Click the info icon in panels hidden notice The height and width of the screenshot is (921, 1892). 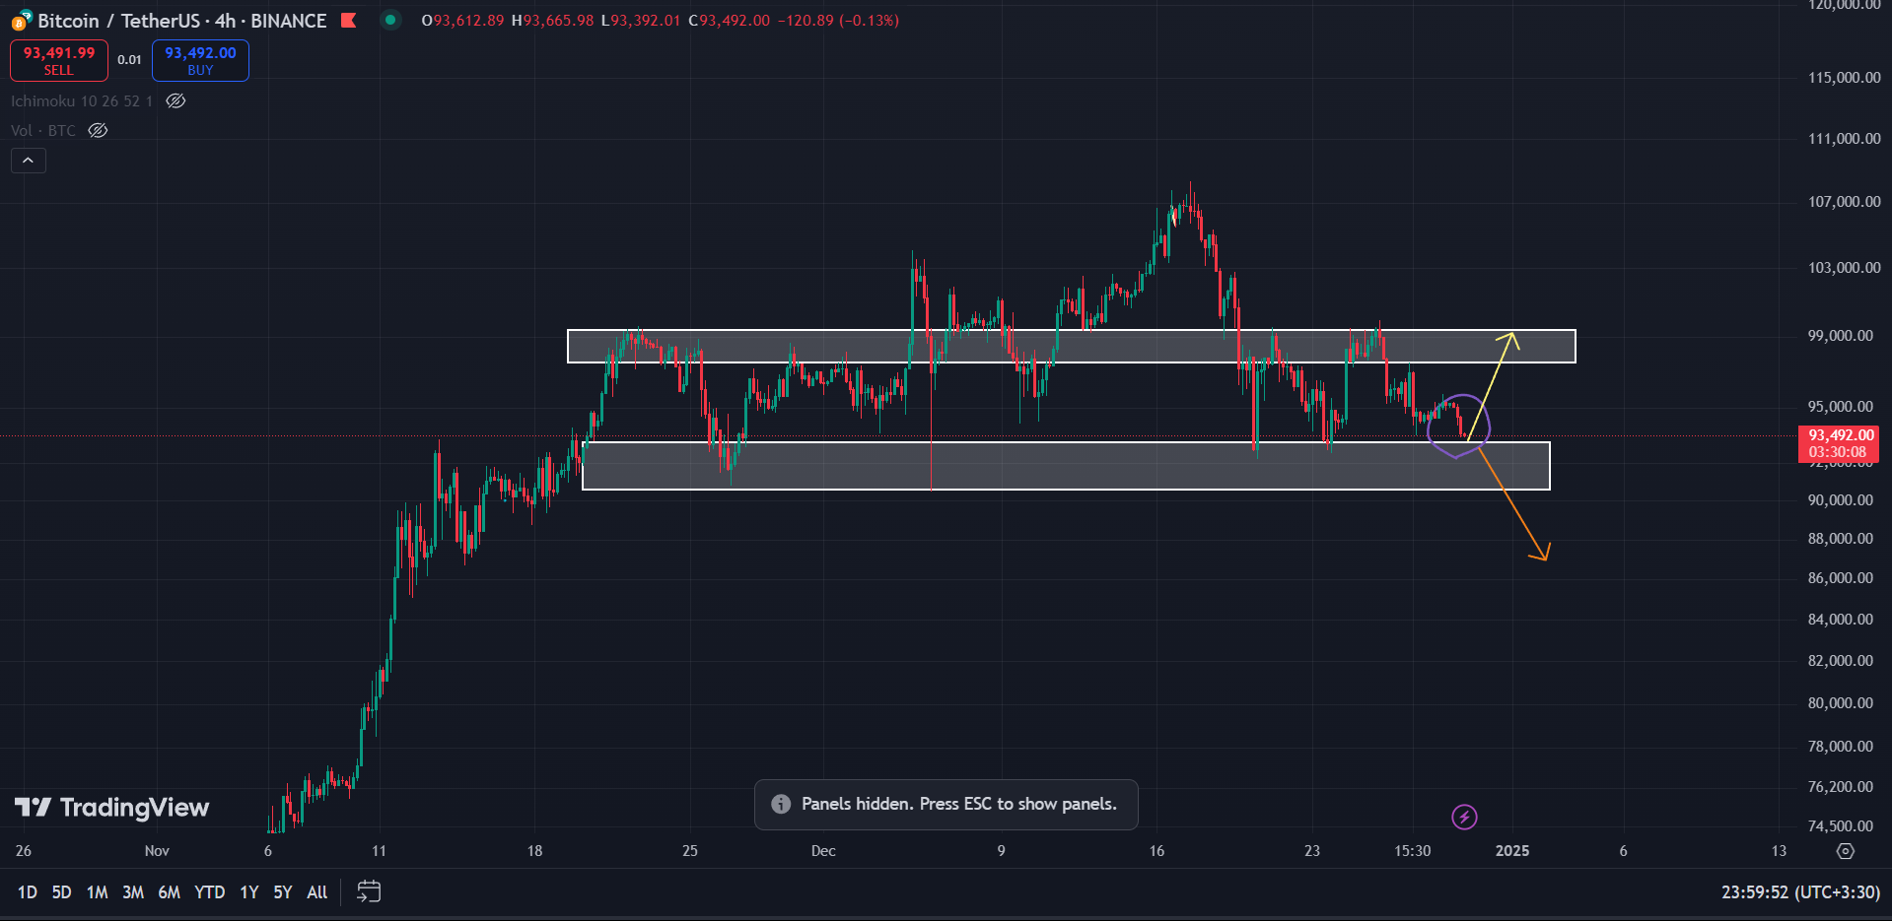pos(781,804)
